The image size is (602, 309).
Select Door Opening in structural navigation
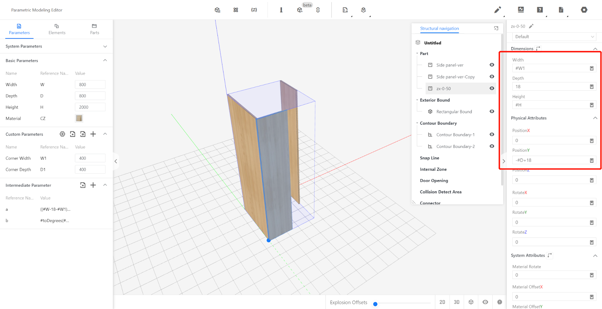434,181
